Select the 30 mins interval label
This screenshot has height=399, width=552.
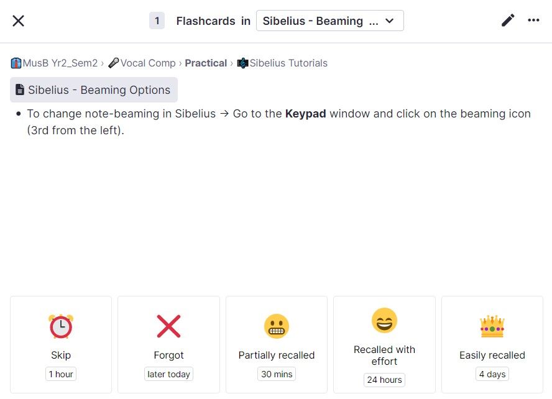click(277, 374)
